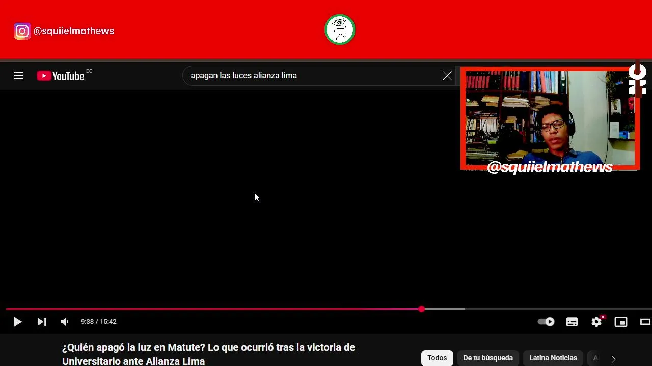Click the @squiielmathews handle in the banner
The height and width of the screenshot is (366, 652).
(74, 31)
